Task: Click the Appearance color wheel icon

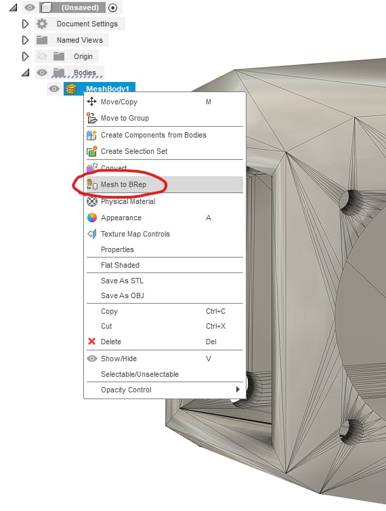Action: 92,218
